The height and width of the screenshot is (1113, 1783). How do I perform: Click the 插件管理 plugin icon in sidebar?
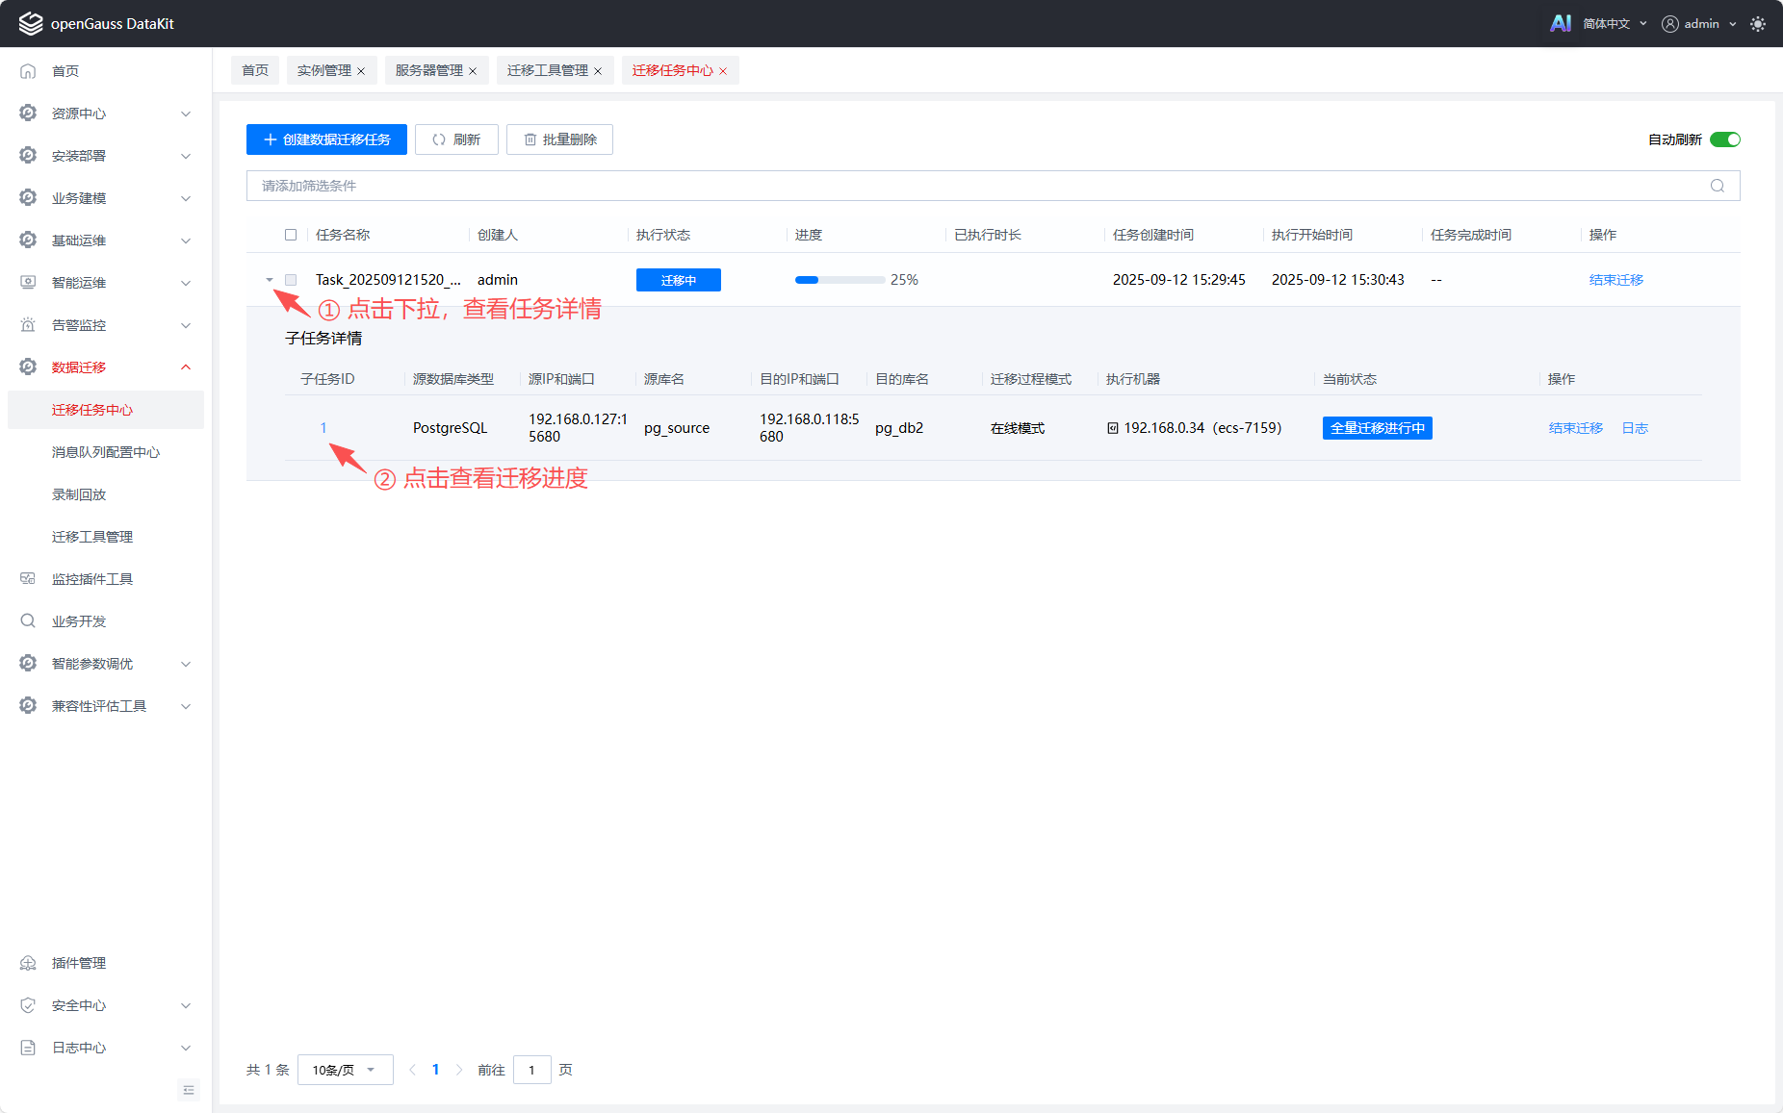(28, 963)
